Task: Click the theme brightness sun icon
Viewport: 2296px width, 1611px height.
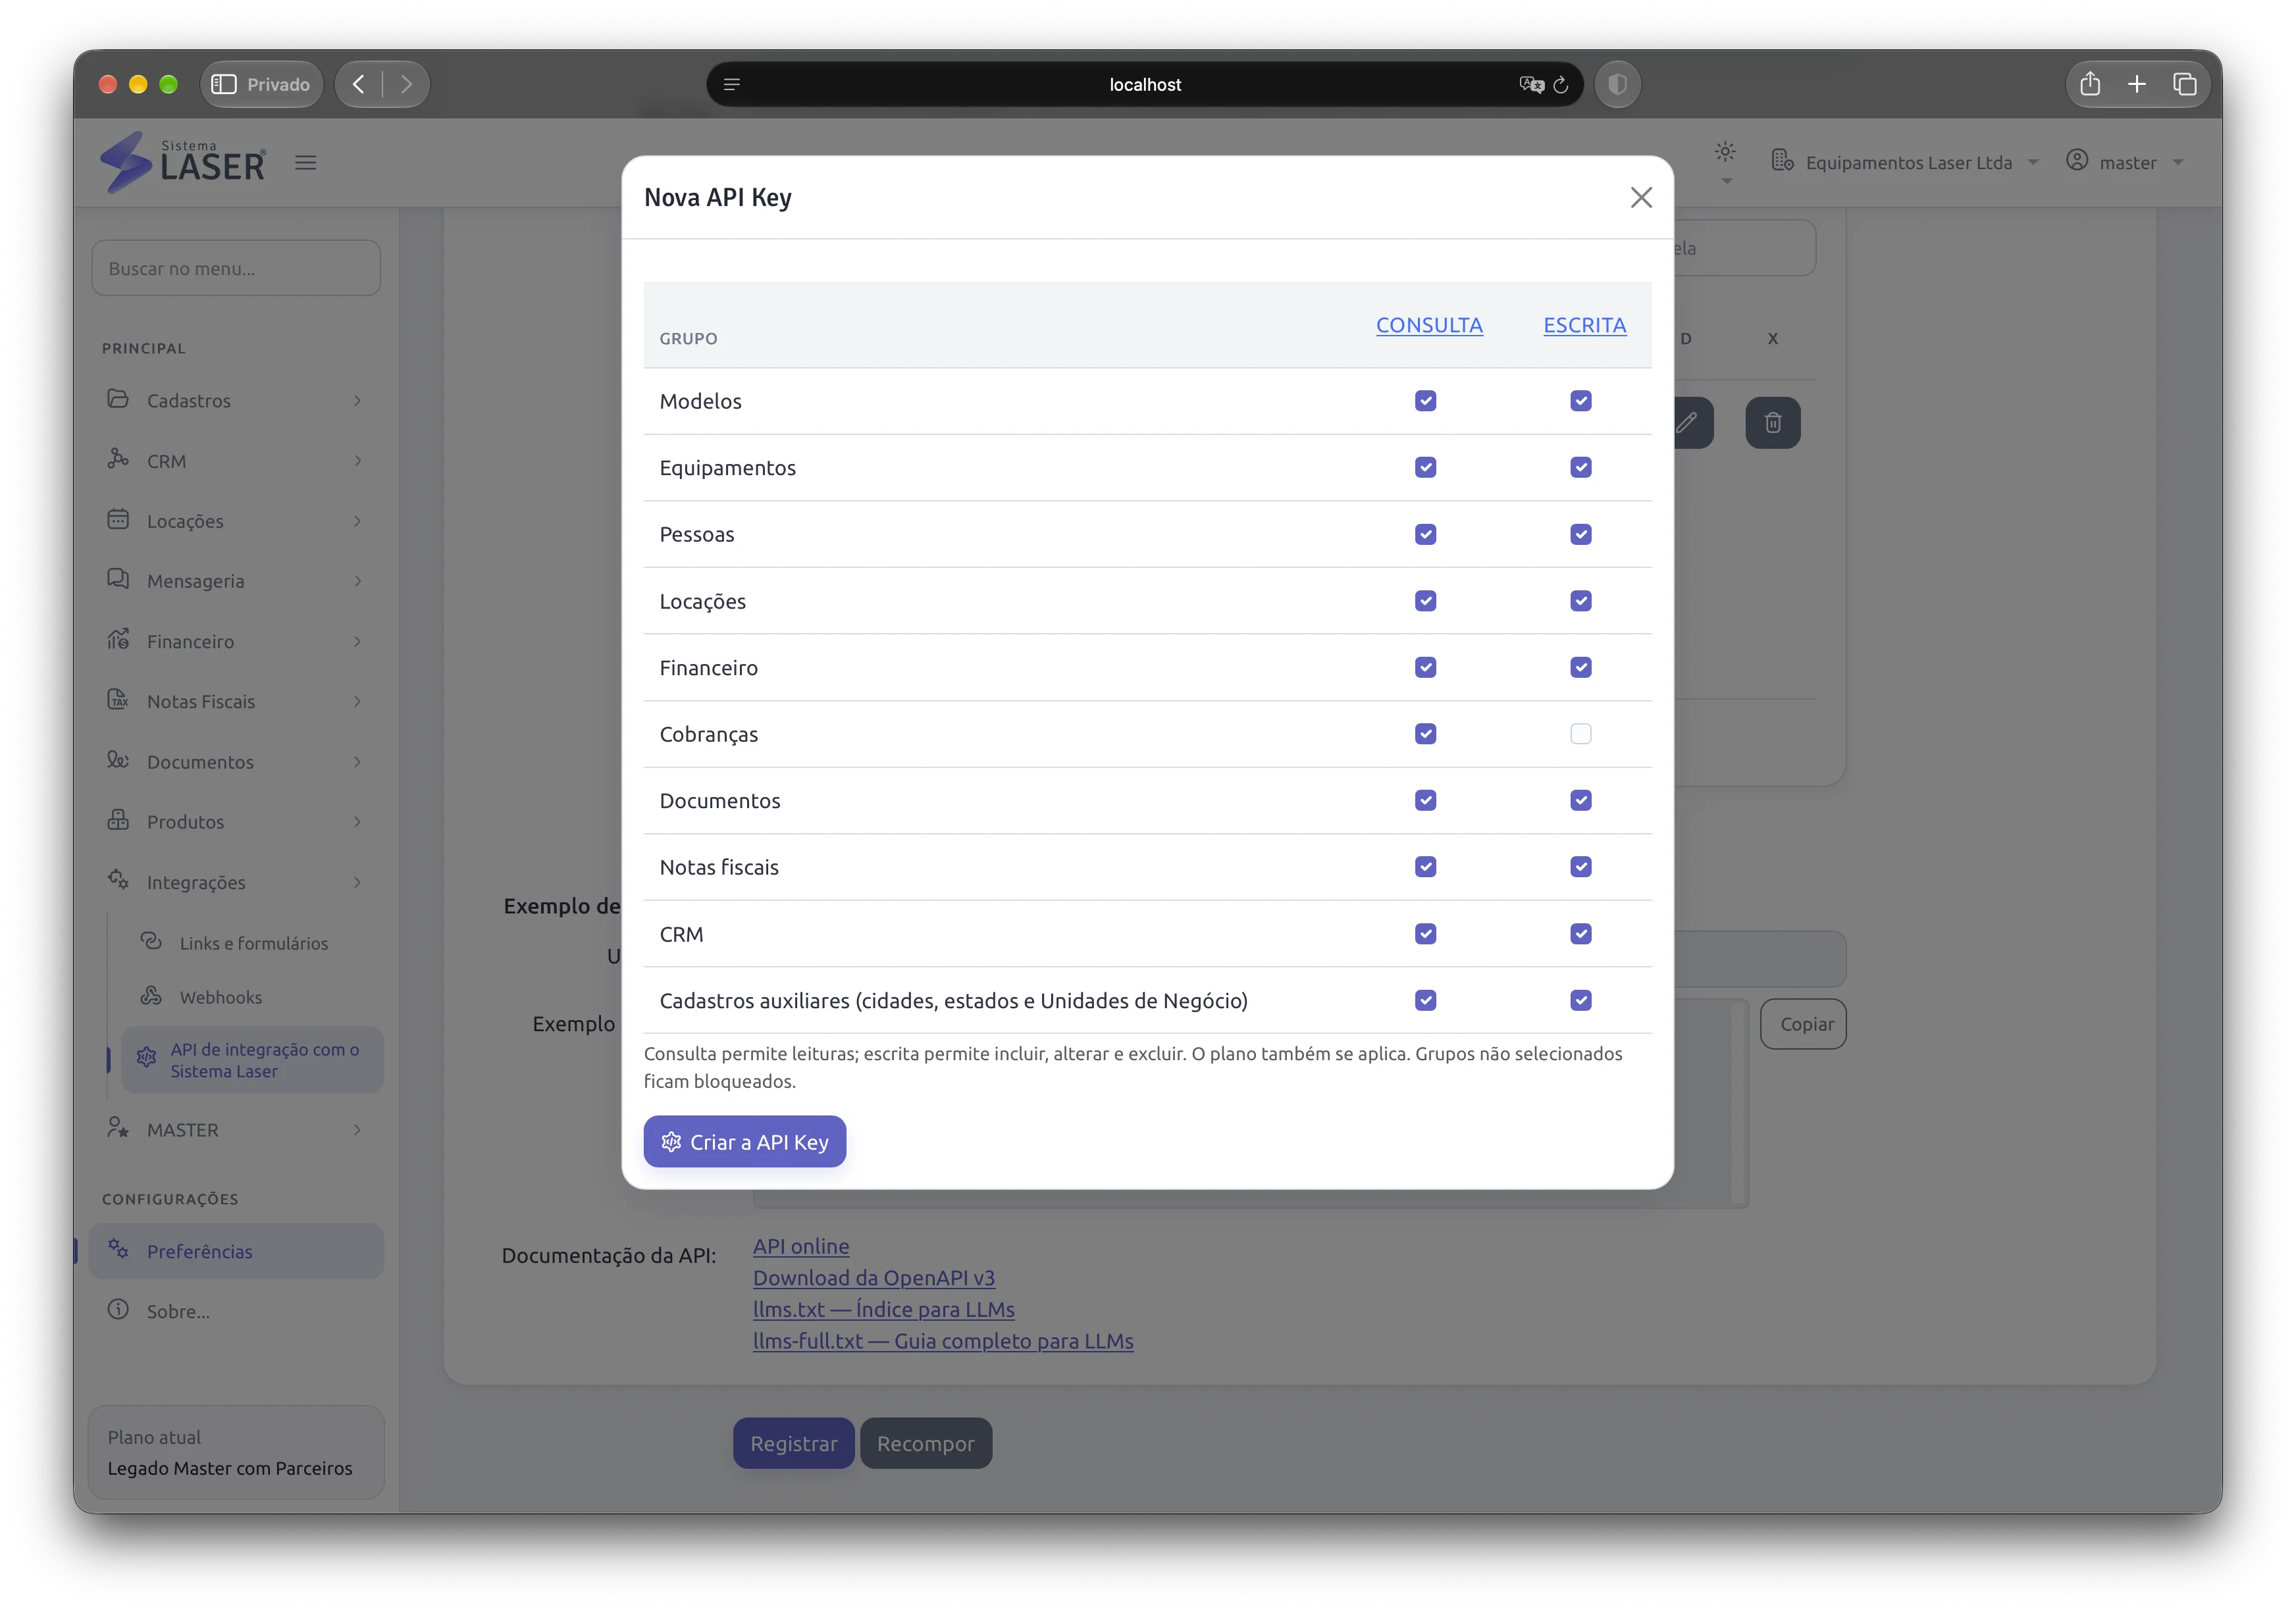Action: point(1725,152)
